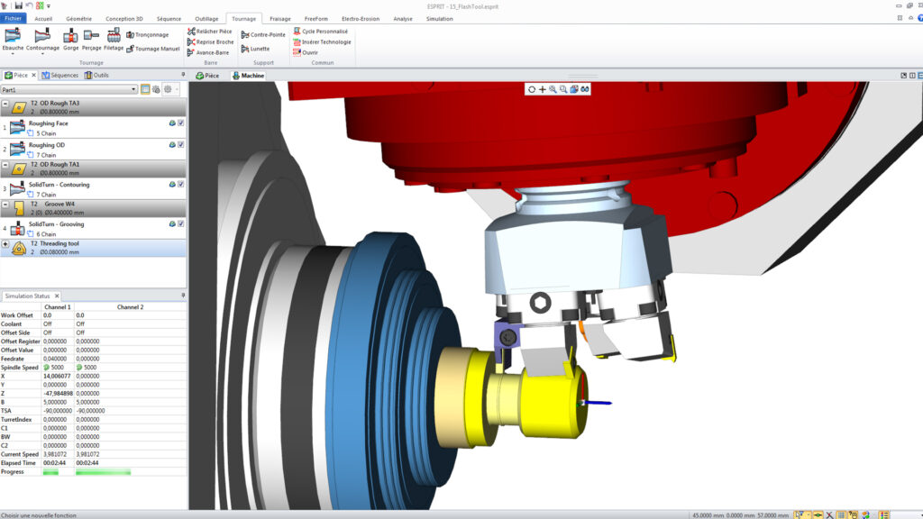The width and height of the screenshot is (923, 519).
Task: Switch to the Fraisage ribbon tab
Action: click(280, 18)
